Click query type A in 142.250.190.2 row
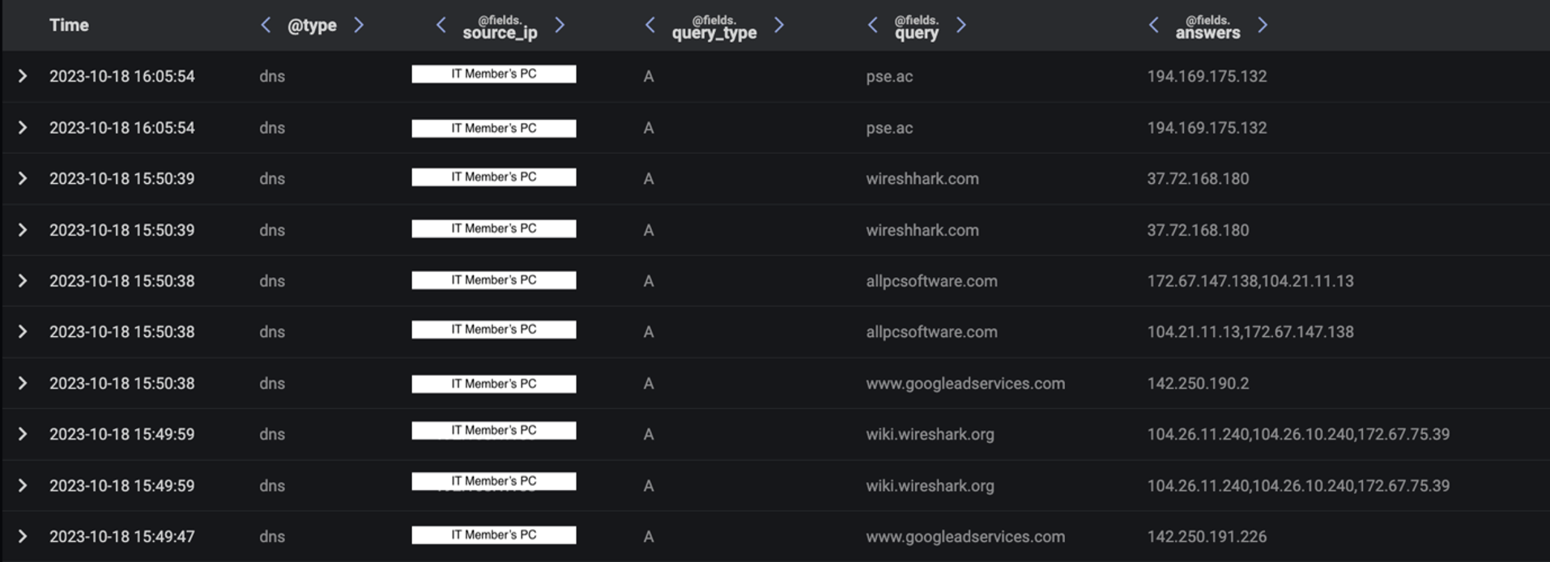Screen dimensions: 1550x562 tap(649, 383)
